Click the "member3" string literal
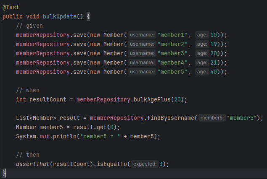 172,53
